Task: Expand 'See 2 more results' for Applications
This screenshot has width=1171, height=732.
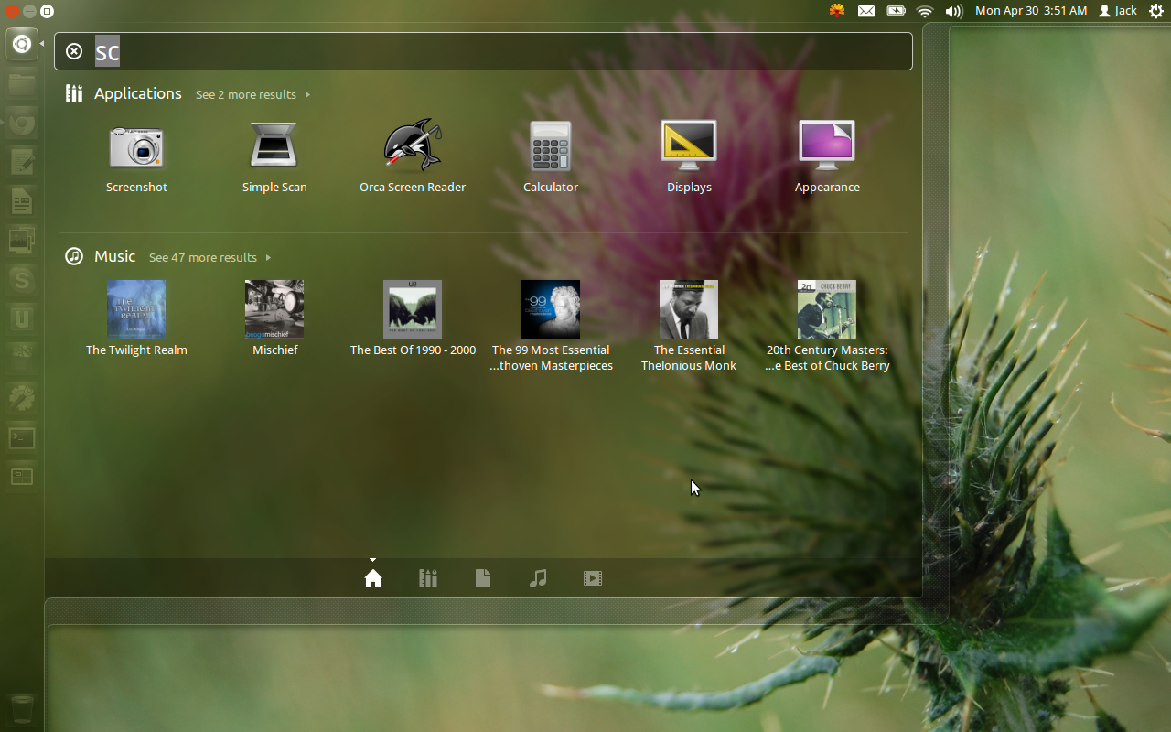Action: (252, 94)
